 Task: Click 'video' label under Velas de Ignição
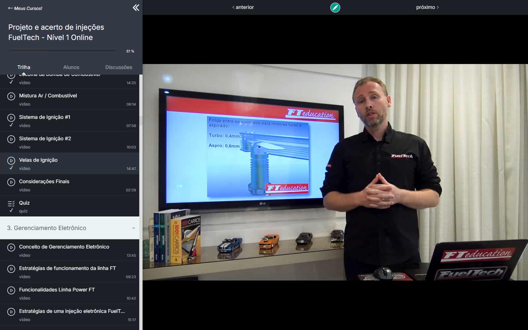tap(25, 169)
